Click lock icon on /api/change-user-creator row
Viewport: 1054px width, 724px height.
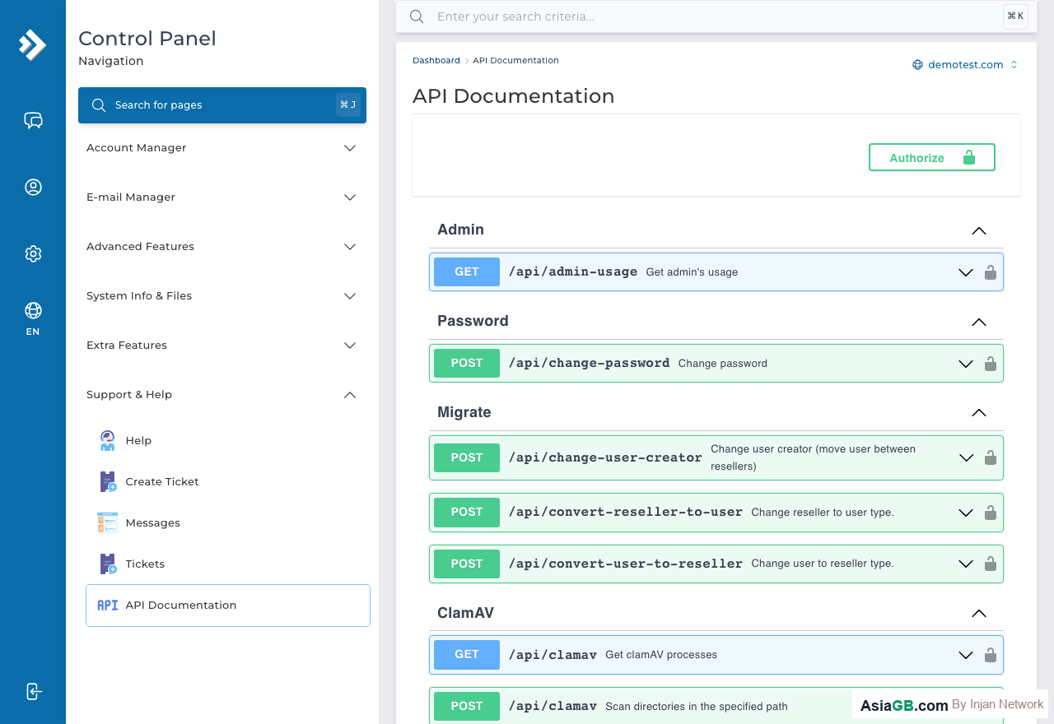tap(991, 457)
